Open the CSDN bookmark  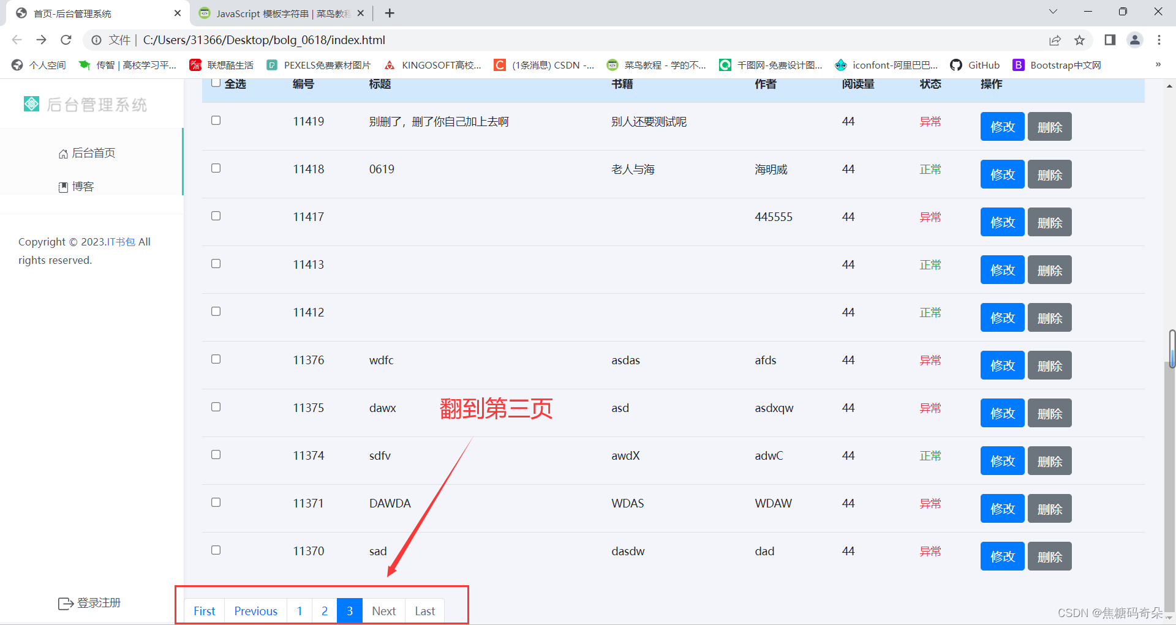click(544, 65)
